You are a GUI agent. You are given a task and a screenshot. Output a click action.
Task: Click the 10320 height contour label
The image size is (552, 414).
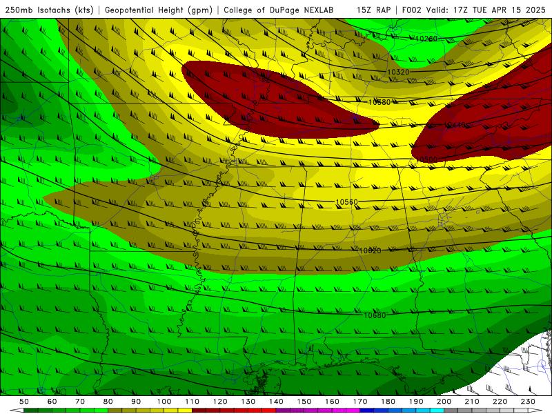coord(398,72)
